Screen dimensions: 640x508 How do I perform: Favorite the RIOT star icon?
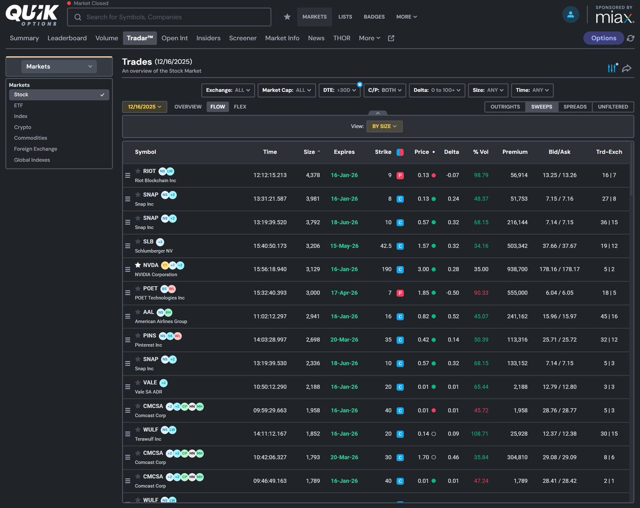[x=138, y=171]
